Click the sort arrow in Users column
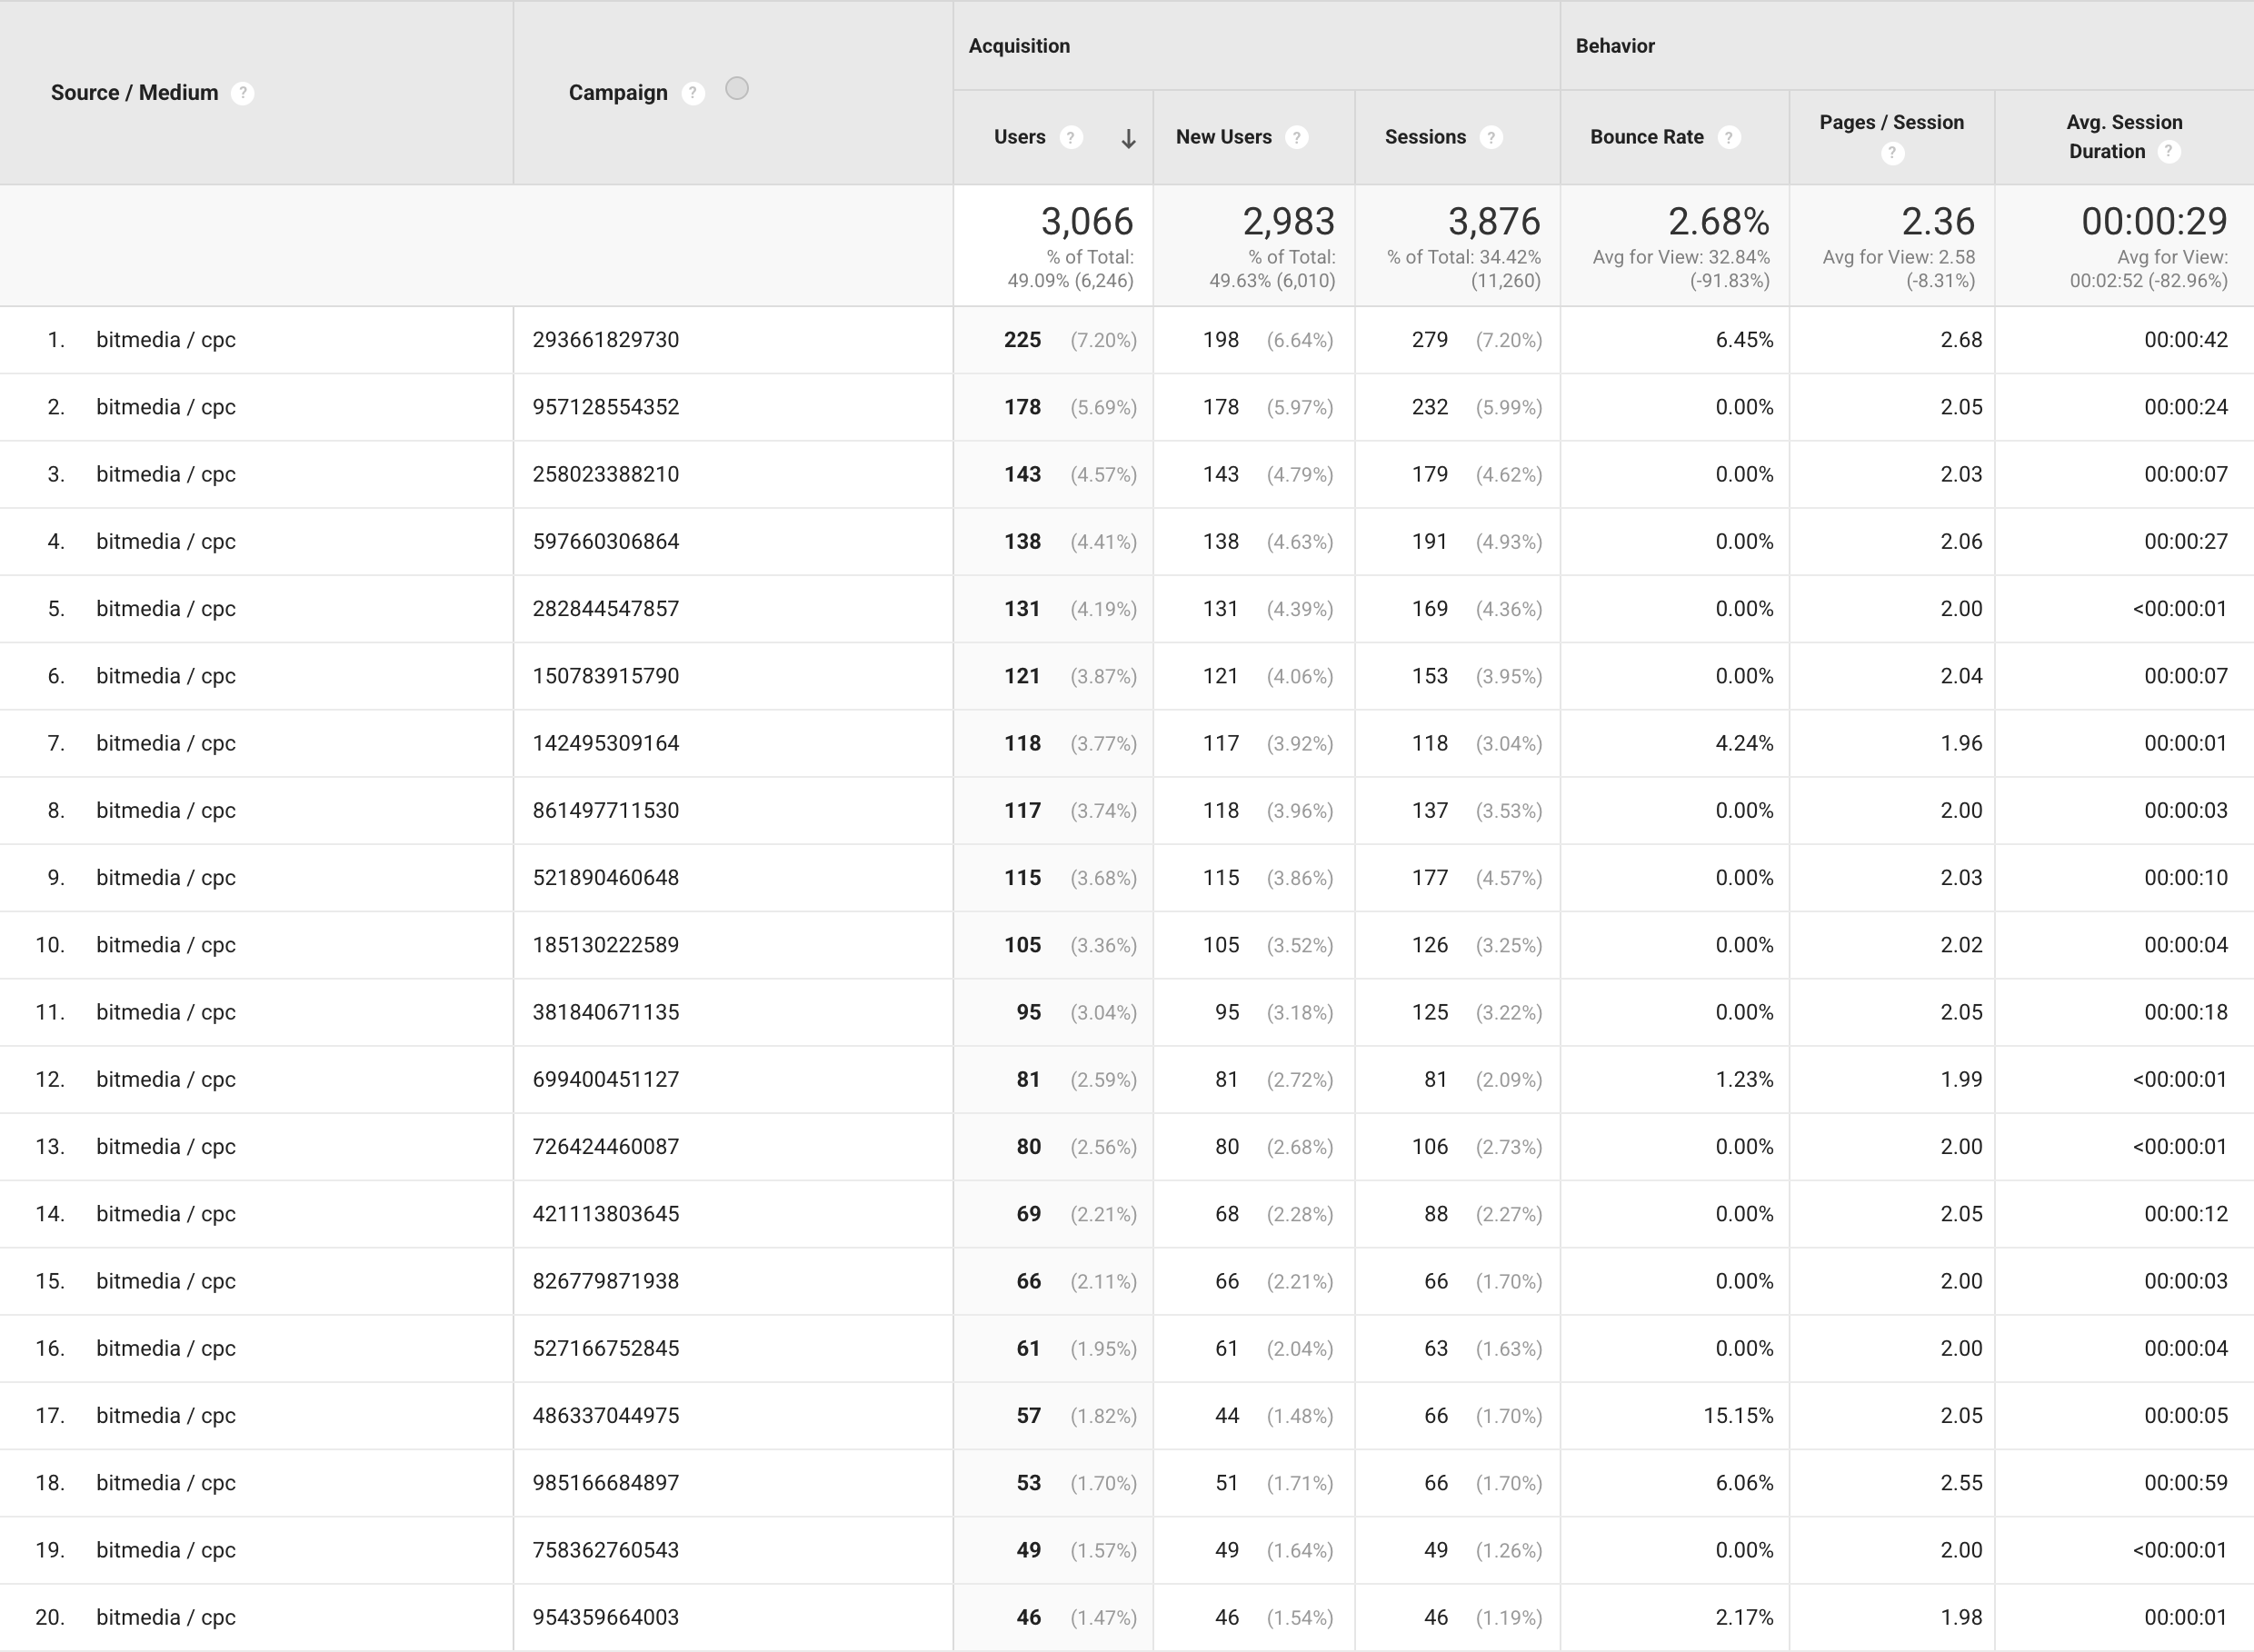 coord(1128,138)
